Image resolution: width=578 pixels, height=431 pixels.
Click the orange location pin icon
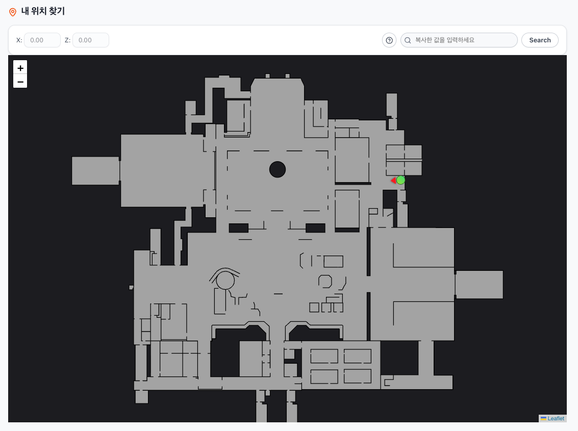13,12
